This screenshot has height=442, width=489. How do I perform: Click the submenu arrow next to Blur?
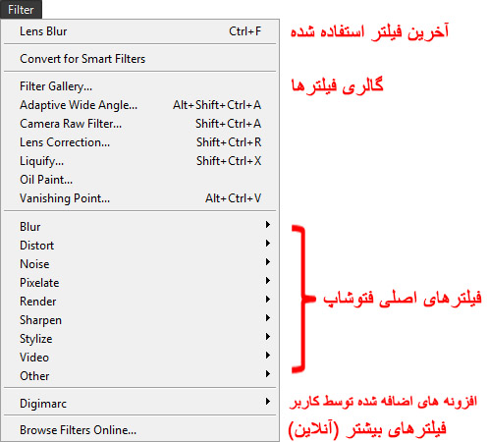click(268, 224)
